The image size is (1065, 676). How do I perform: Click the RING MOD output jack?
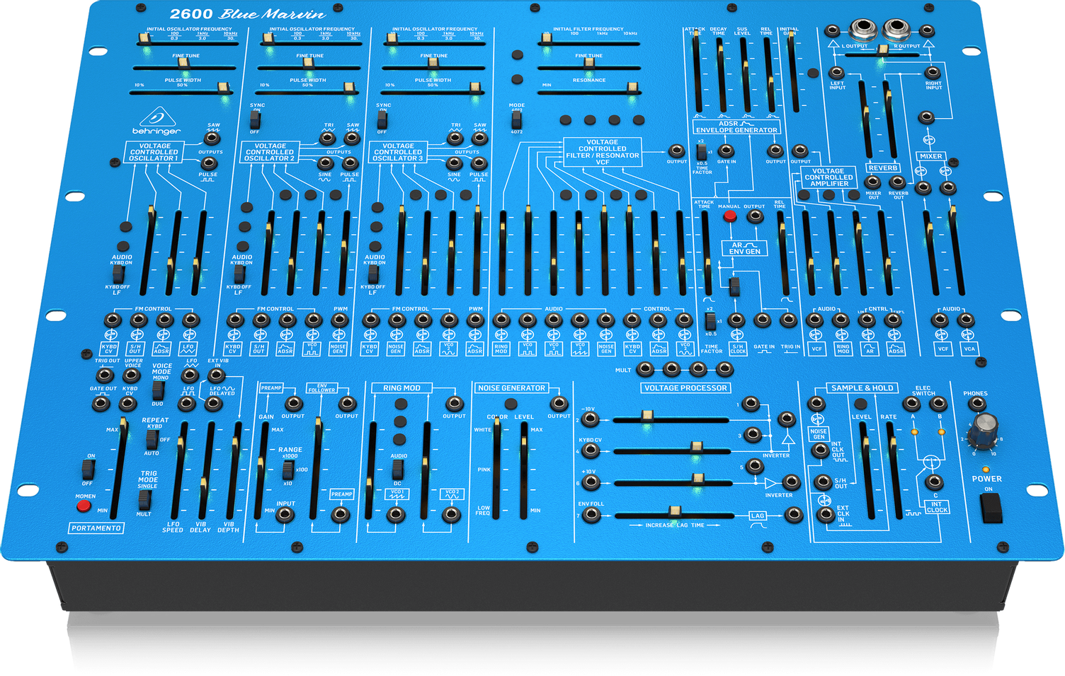click(x=455, y=404)
